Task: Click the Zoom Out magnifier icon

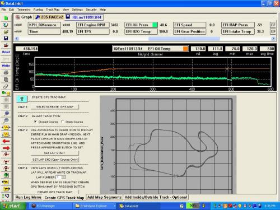Action: pos(6,120)
